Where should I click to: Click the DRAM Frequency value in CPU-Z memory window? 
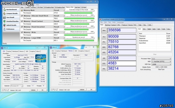point(77,64)
